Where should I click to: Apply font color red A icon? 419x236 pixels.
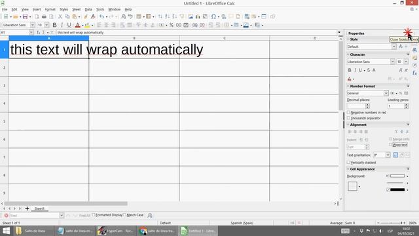click(77, 25)
